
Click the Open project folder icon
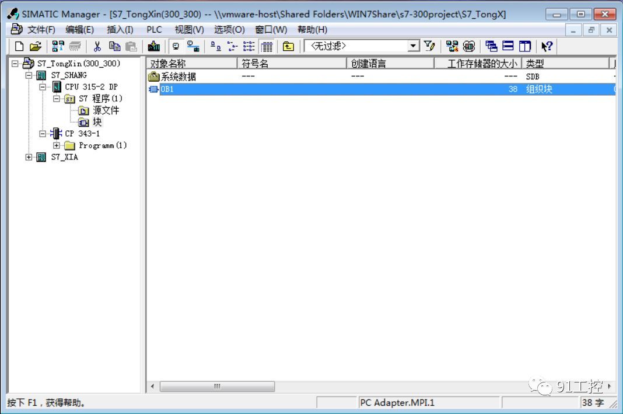[x=35, y=47]
